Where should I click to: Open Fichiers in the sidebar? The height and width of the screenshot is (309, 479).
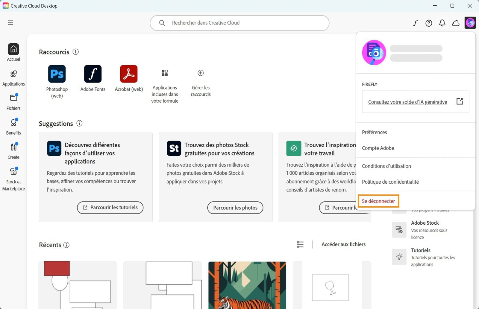click(x=13, y=102)
